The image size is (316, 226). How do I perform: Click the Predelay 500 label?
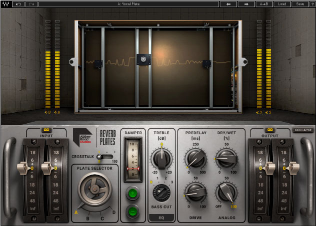coord(202,172)
